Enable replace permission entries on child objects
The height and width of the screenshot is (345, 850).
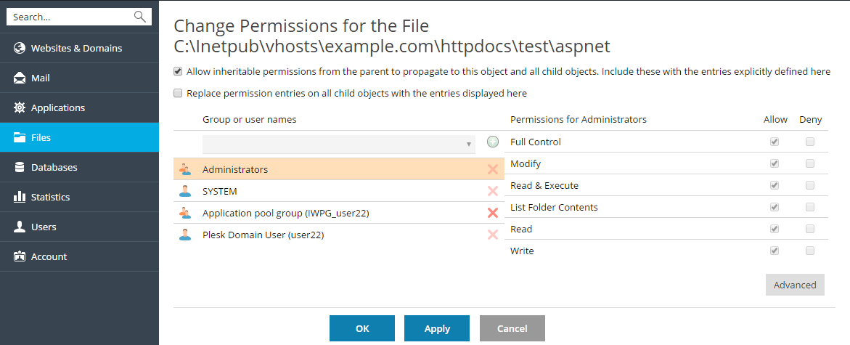coord(178,93)
